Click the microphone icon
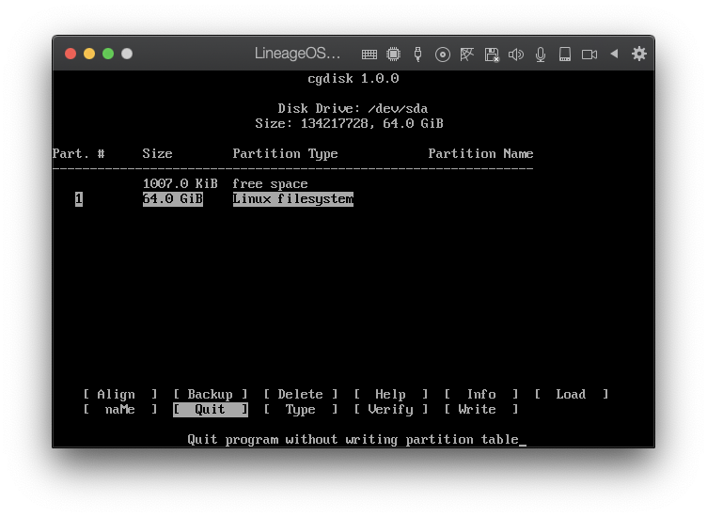The image size is (707, 517). click(x=541, y=55)
